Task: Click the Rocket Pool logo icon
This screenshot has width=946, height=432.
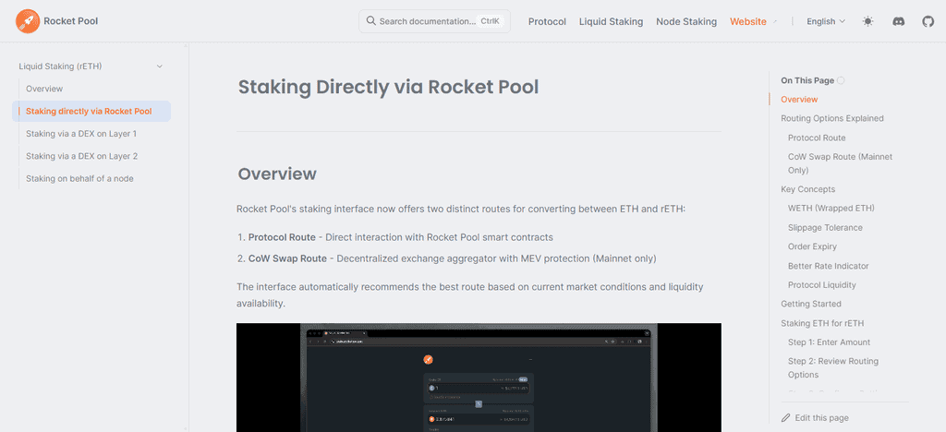Action: (x=27, y=21)
